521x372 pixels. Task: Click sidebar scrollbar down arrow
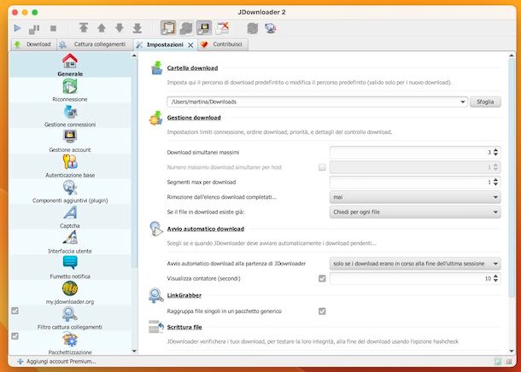click(x=134, y=351)
